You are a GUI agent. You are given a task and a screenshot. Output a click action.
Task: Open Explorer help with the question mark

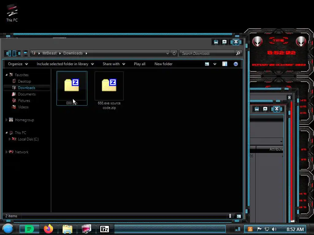click(236, 64)
